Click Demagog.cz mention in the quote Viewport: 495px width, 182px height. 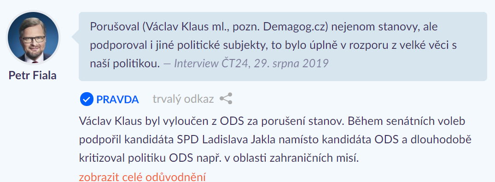[296, 27]
